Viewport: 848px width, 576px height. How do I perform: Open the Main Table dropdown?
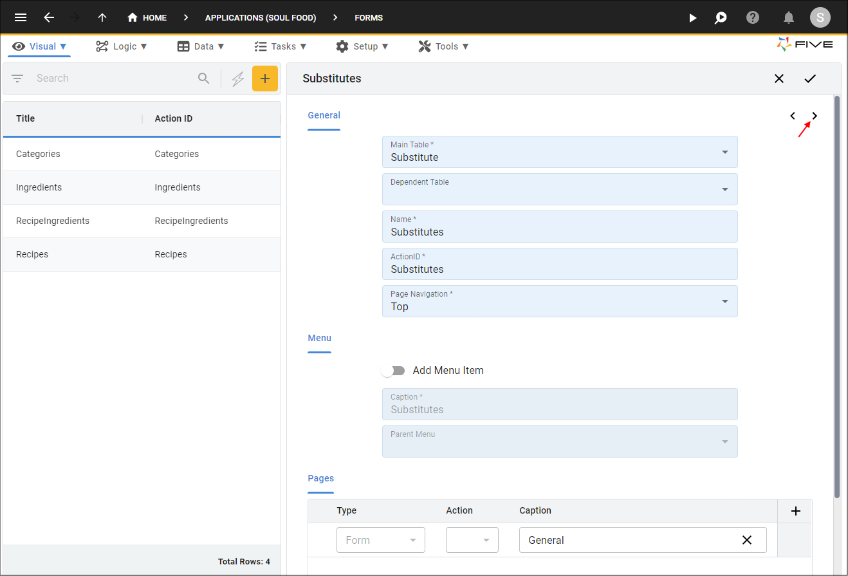pyautogui.click(x=560, y=152)
